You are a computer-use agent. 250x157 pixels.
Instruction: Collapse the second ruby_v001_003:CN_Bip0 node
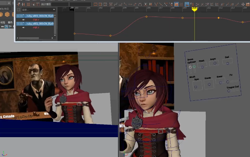[x=18, y=23]
